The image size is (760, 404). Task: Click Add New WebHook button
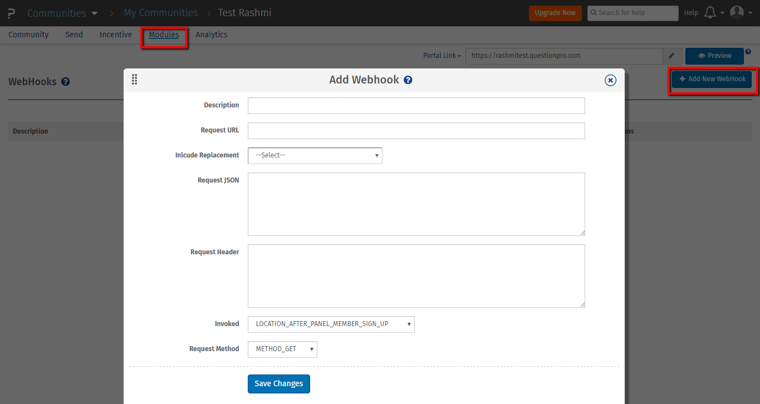[712, 79]
